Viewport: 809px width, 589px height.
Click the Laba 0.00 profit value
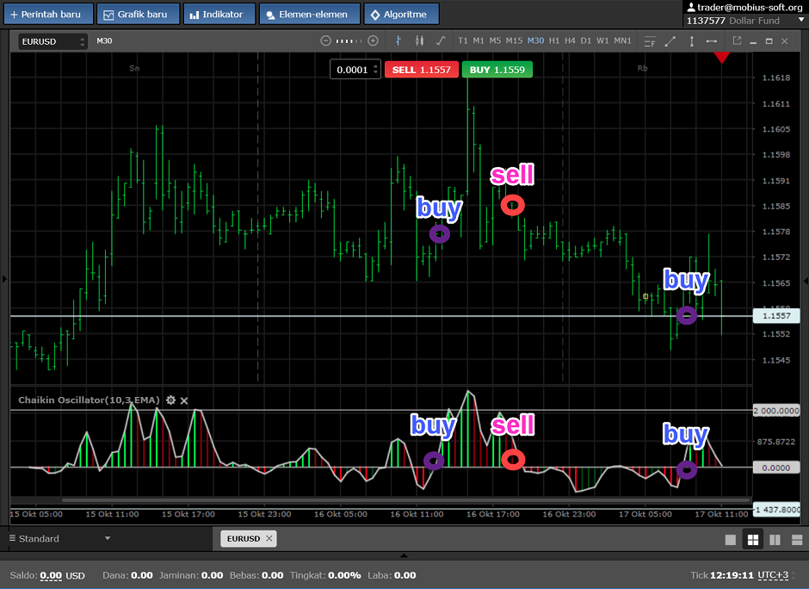405,575
